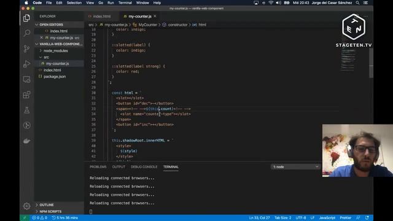Open the Edit menu

pos(59,2)
